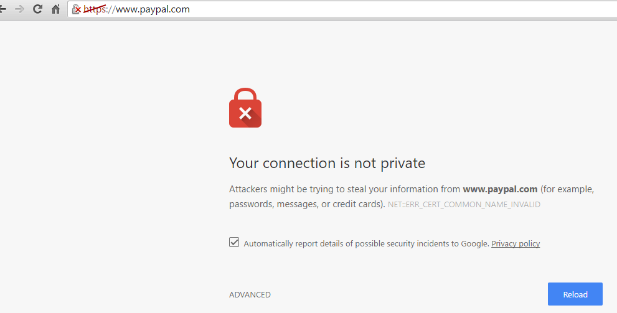Click the large red padlock warning icon
The width and height of the screenshot is (617, 313).
pyautogui.click(x=245, y=108)
